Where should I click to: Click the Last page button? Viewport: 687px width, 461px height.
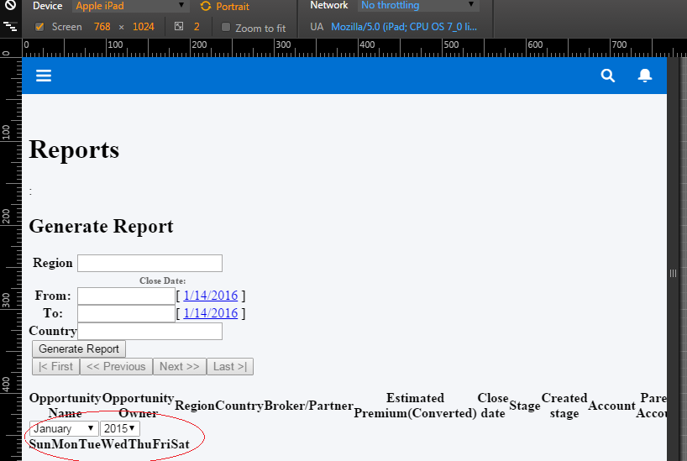[x=230, y=366]
